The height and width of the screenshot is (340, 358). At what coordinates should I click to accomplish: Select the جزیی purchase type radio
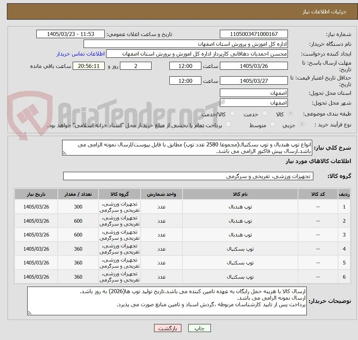[302, 124]
